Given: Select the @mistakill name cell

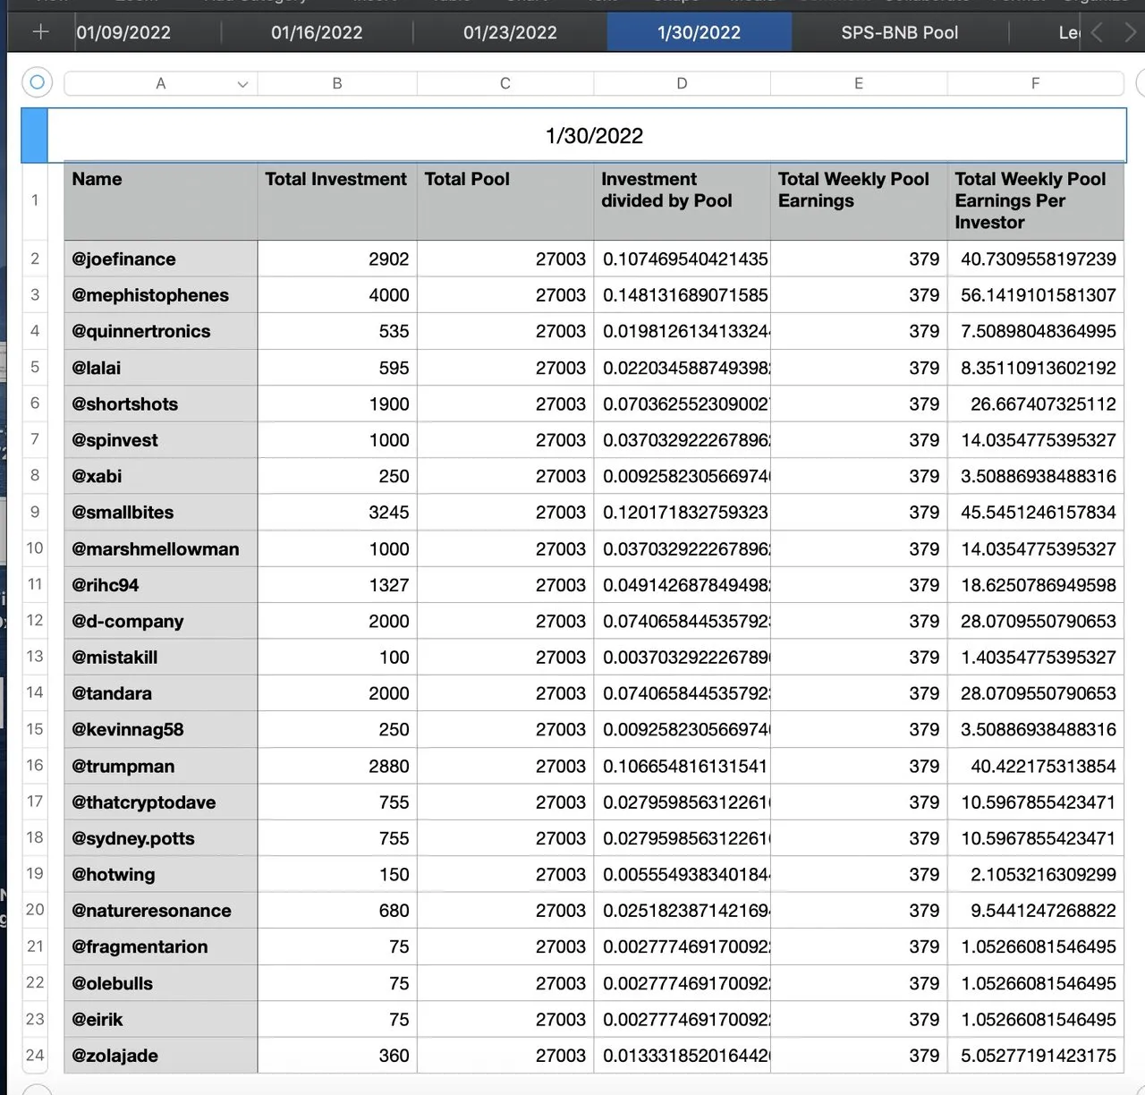Looking at the screenshot, I should 161,658.
